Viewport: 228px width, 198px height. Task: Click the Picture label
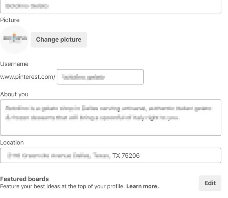pyautogui.click(x=10, y=20)
